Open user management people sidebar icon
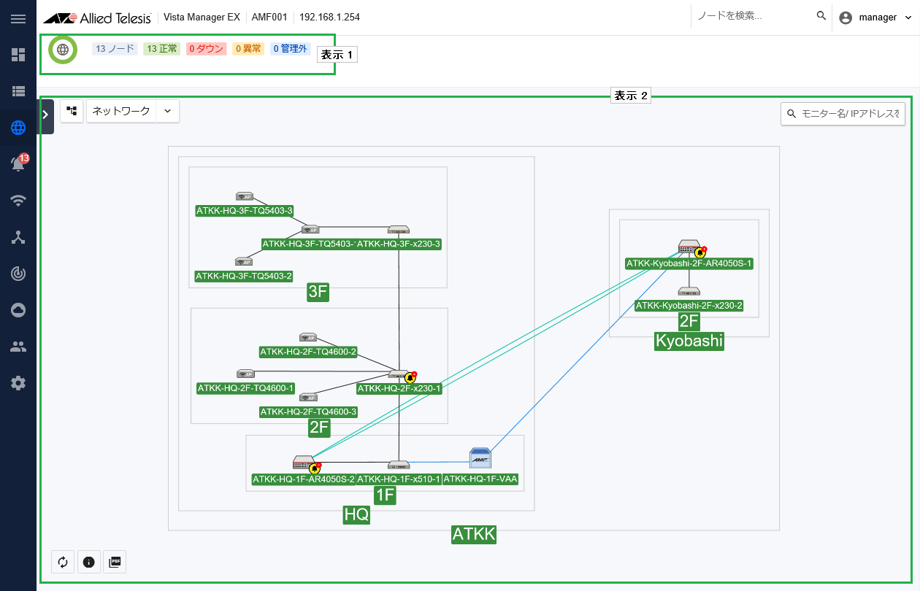Screen dimensions: 920x591 tap(18, 347)
